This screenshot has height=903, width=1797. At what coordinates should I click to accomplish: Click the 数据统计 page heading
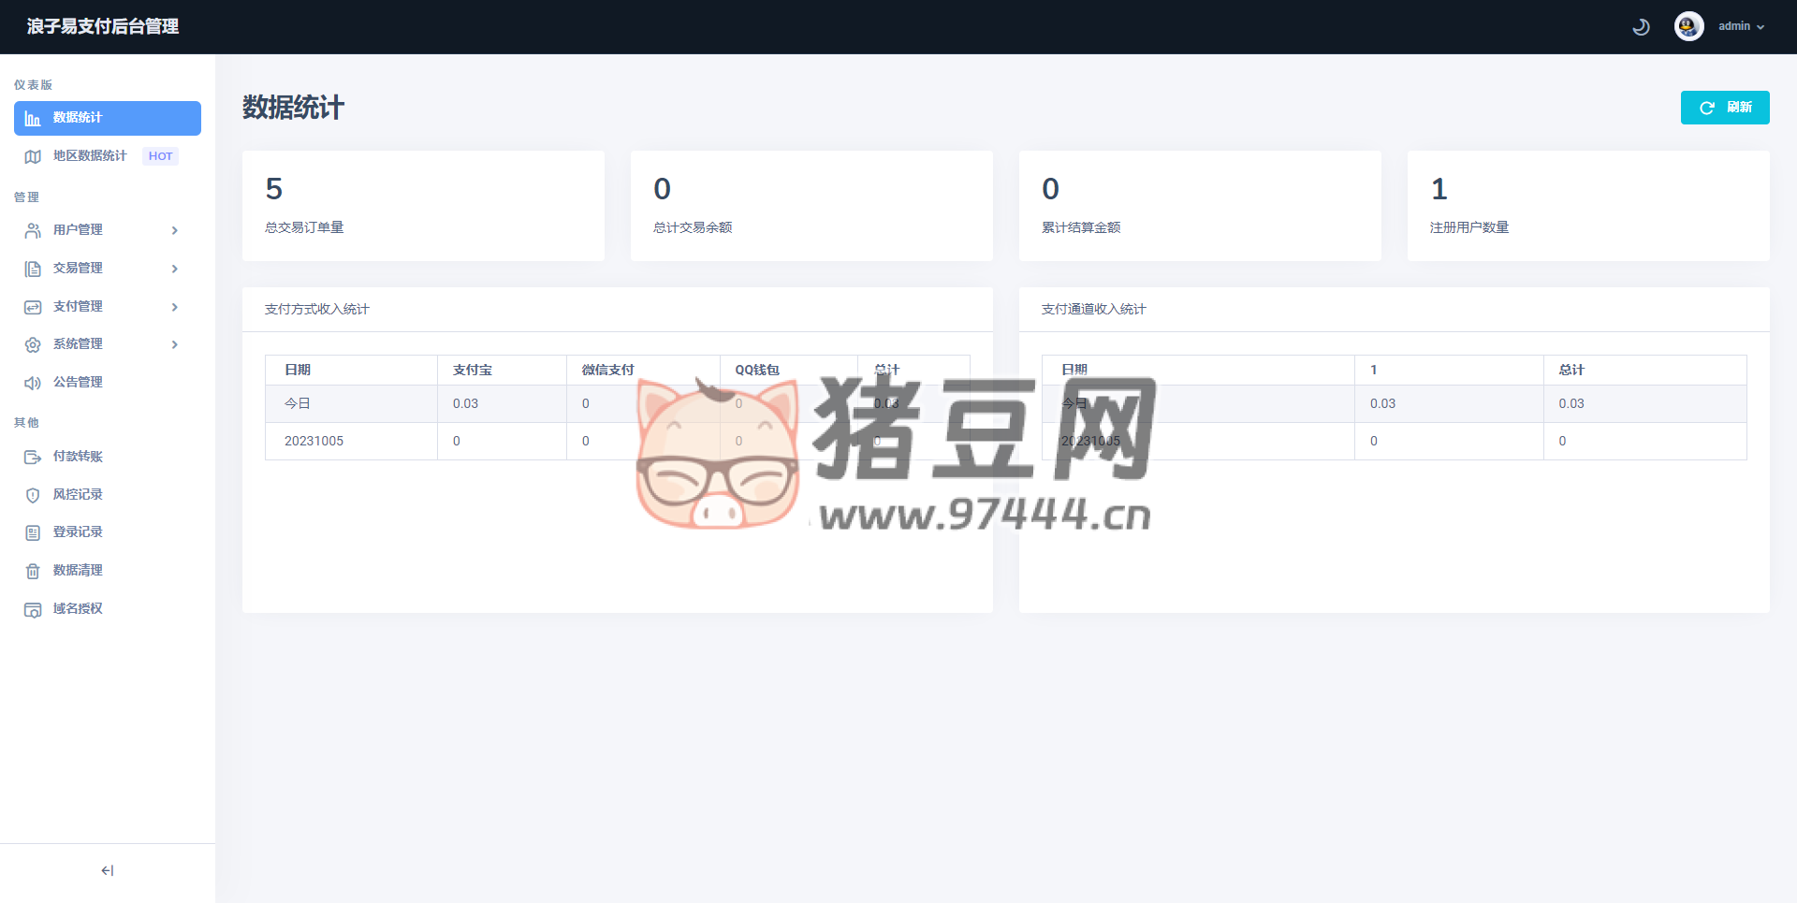[x=294, y=108]
